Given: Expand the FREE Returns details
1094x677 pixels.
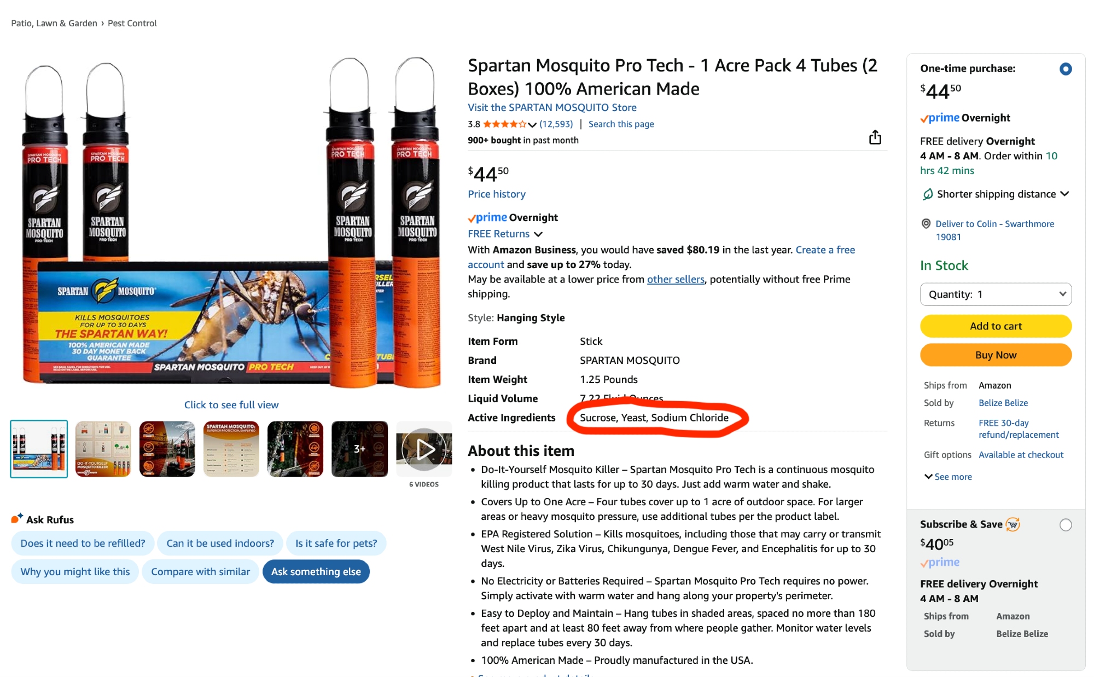Looking at the screenshot, I should pyautogui.click(x=538, y=234).
